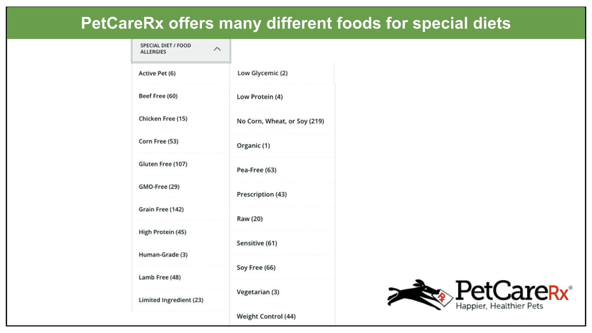The height and width of the screenshot is (333, 592).
Task: Enable the Prescription food filter
Action: point(262,194)
